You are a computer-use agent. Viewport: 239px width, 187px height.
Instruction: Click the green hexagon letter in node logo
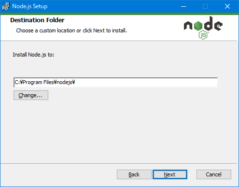(x=198, y=26)
